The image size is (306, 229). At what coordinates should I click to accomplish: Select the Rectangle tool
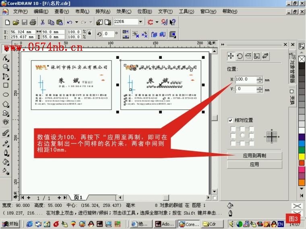pyautogui.click(x=6, y=85)
